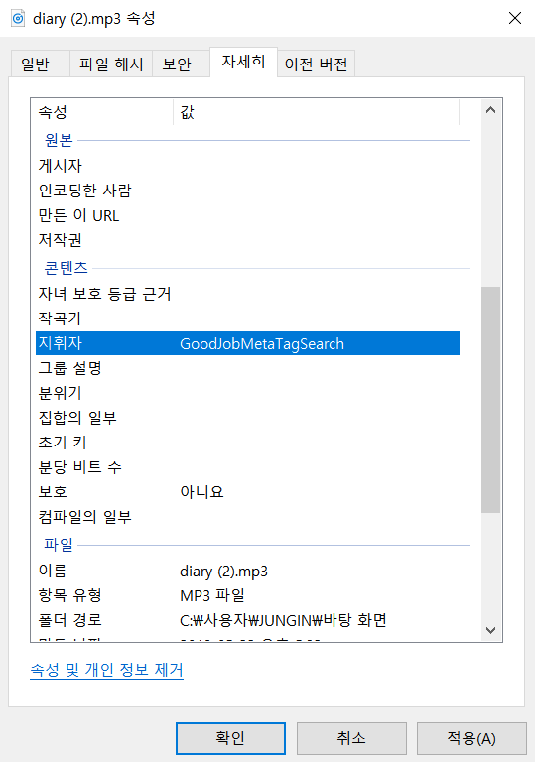
Task: Select the 작곡가 property row
Action: pos(247,318)
